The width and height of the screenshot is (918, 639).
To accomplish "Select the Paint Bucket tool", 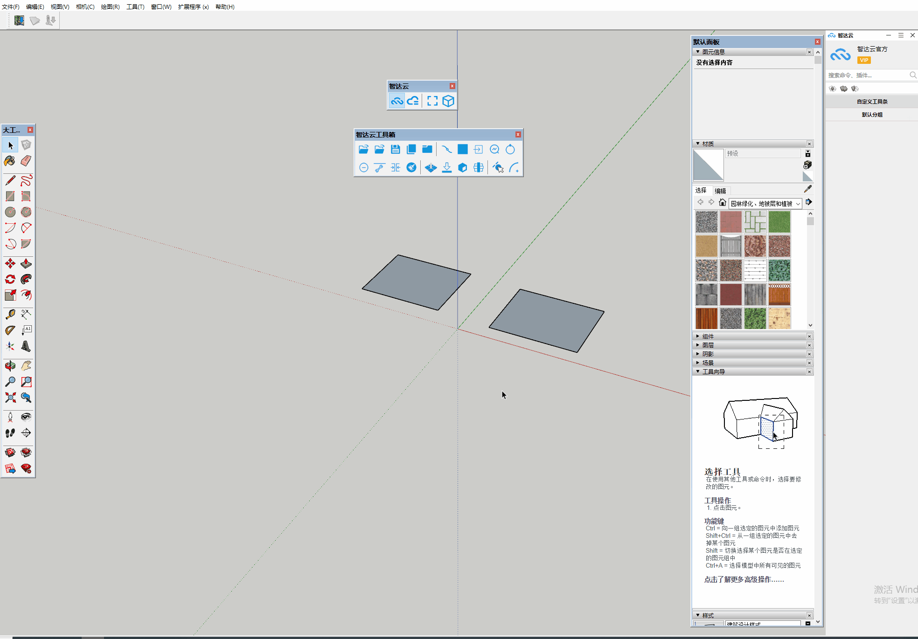I will tap(10, 161).
